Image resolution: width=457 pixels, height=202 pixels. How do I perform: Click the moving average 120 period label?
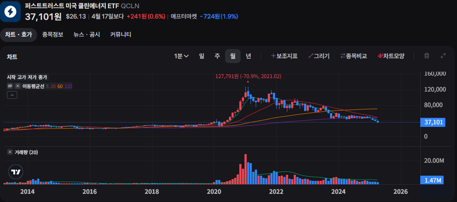pos(68,86)
